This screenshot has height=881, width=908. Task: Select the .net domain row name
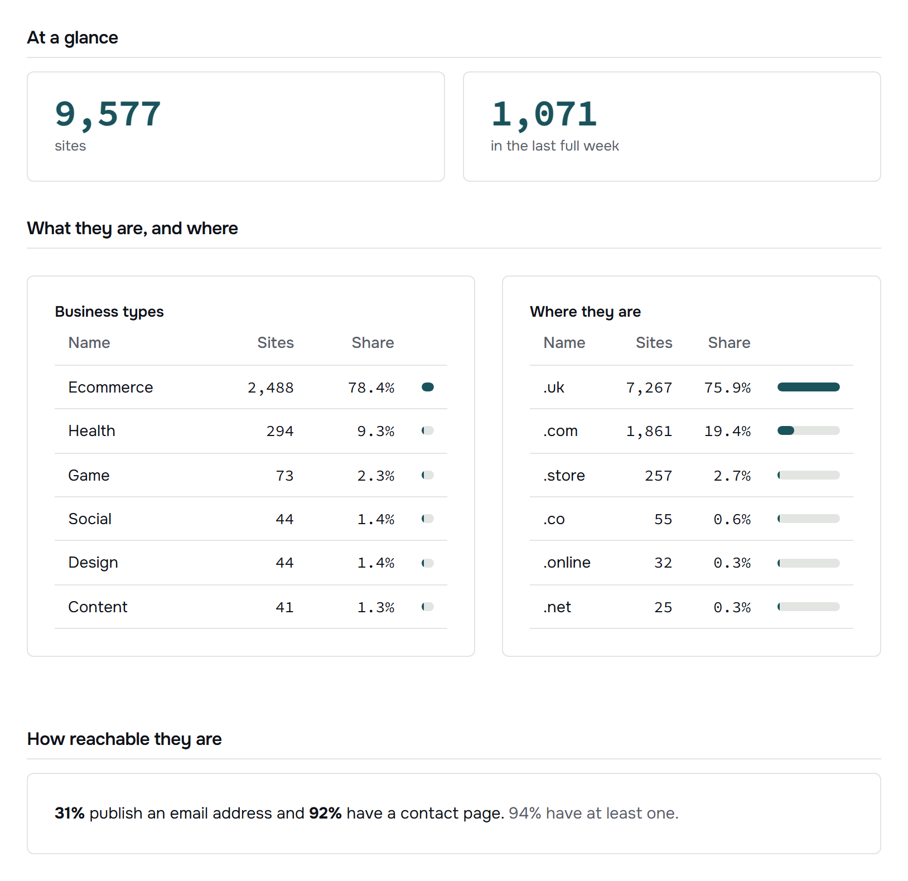(x=557, y=607)
